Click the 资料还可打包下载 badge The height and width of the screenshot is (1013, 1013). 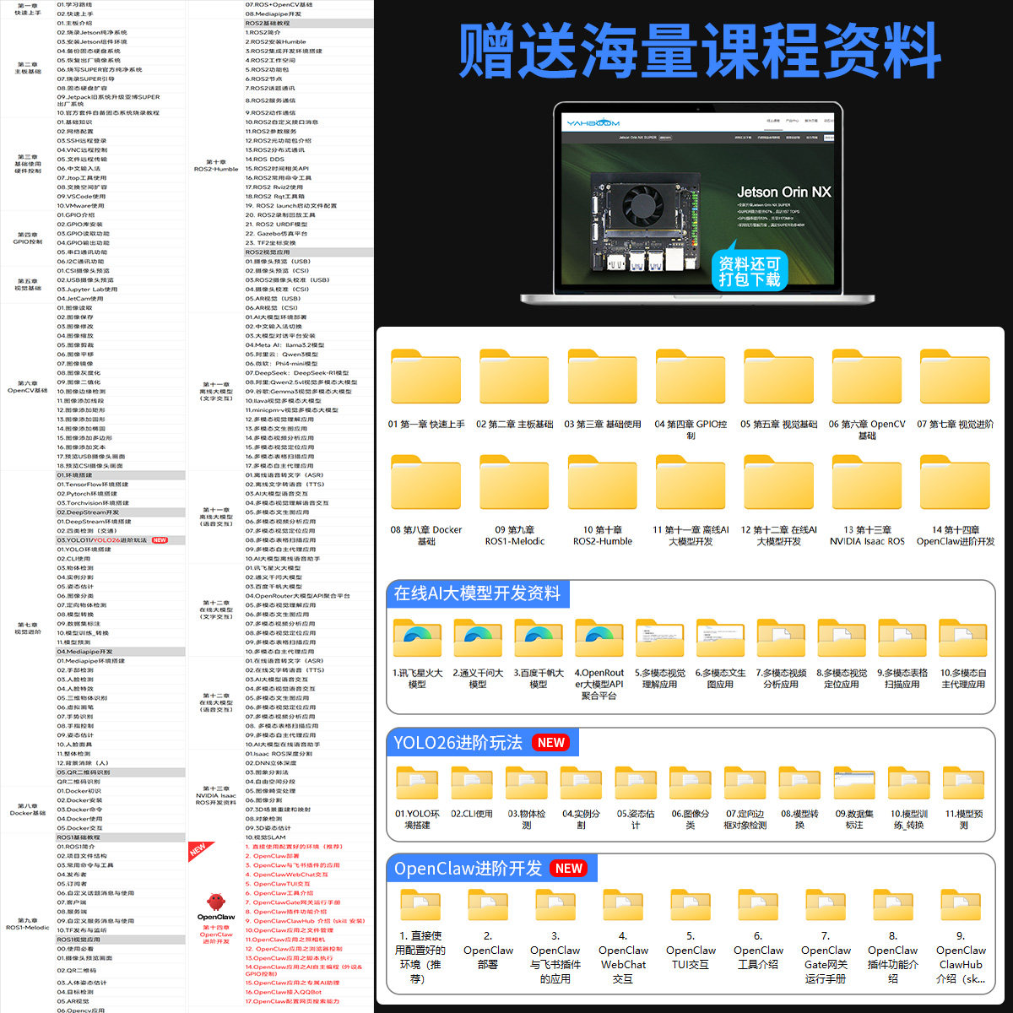[750, 271]
